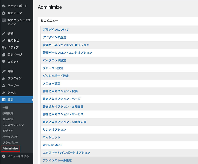Click the 固定ページ pages icon
Screen dimensions: 198x164
(x=4, y=55)
